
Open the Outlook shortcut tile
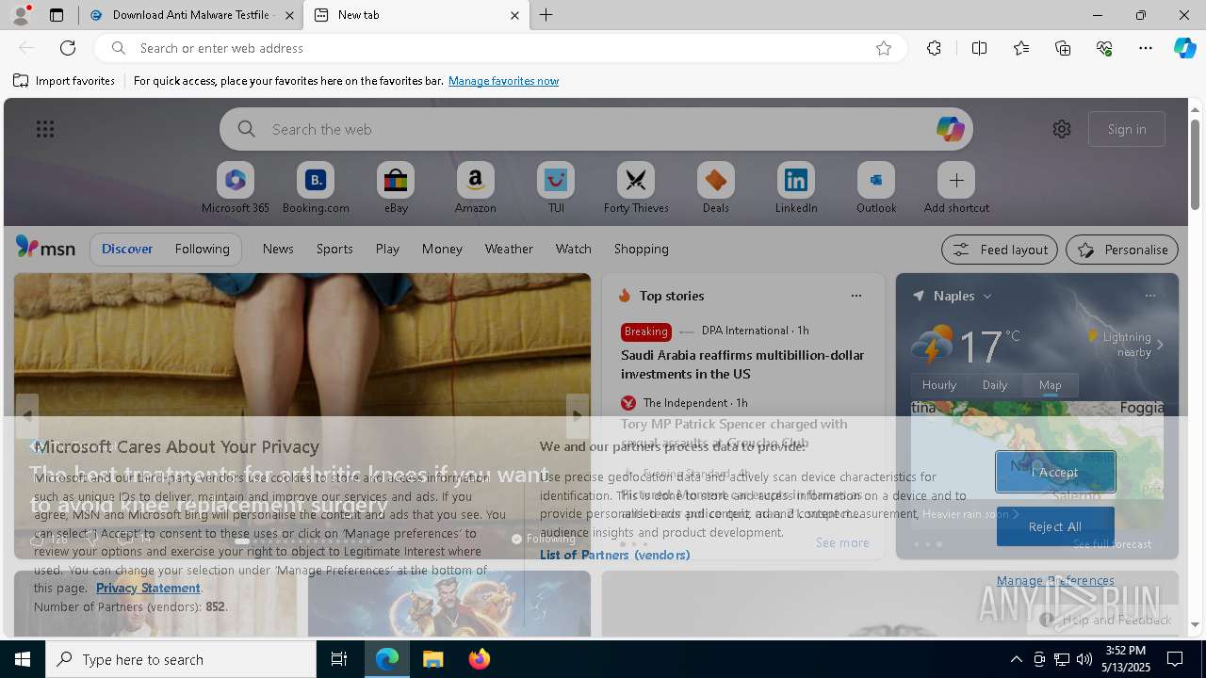click(x=876, y=188)
